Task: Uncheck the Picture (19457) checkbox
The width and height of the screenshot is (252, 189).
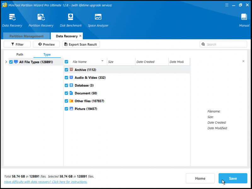Action: point(66,109)
